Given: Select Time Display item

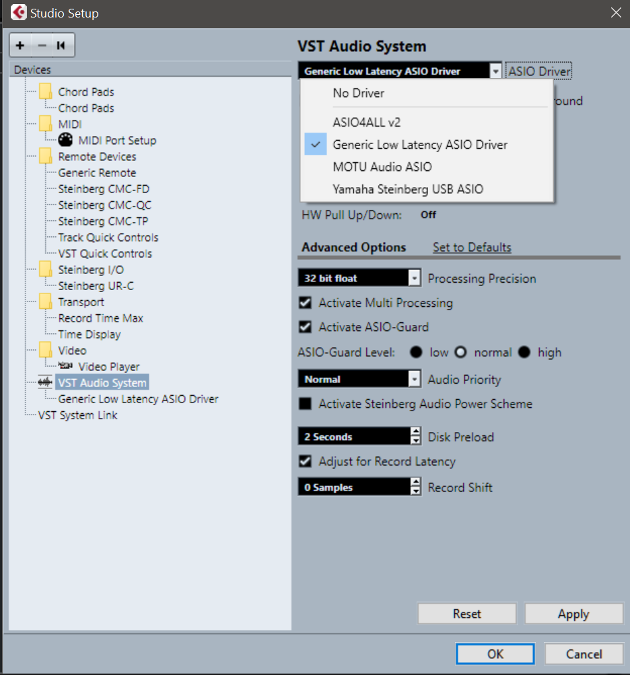Looking at the screenshot, I should click(x=89, y=334).
